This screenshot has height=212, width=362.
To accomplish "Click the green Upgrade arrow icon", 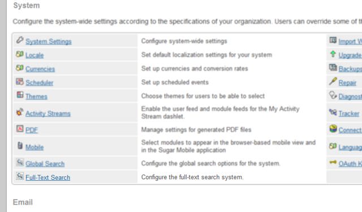I will 333,54.
